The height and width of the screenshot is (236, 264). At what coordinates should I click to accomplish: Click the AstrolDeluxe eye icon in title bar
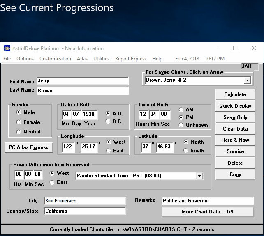pyautogui.click(x=6, y=48)
